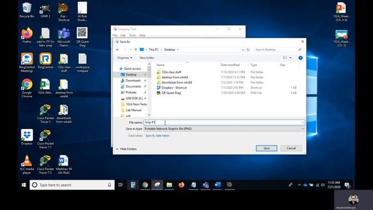Screen dimensions: 373x210
Task: Select USB DISK (E:) in navigation pane
Action: pyautogui.click(x=133, y=99)
